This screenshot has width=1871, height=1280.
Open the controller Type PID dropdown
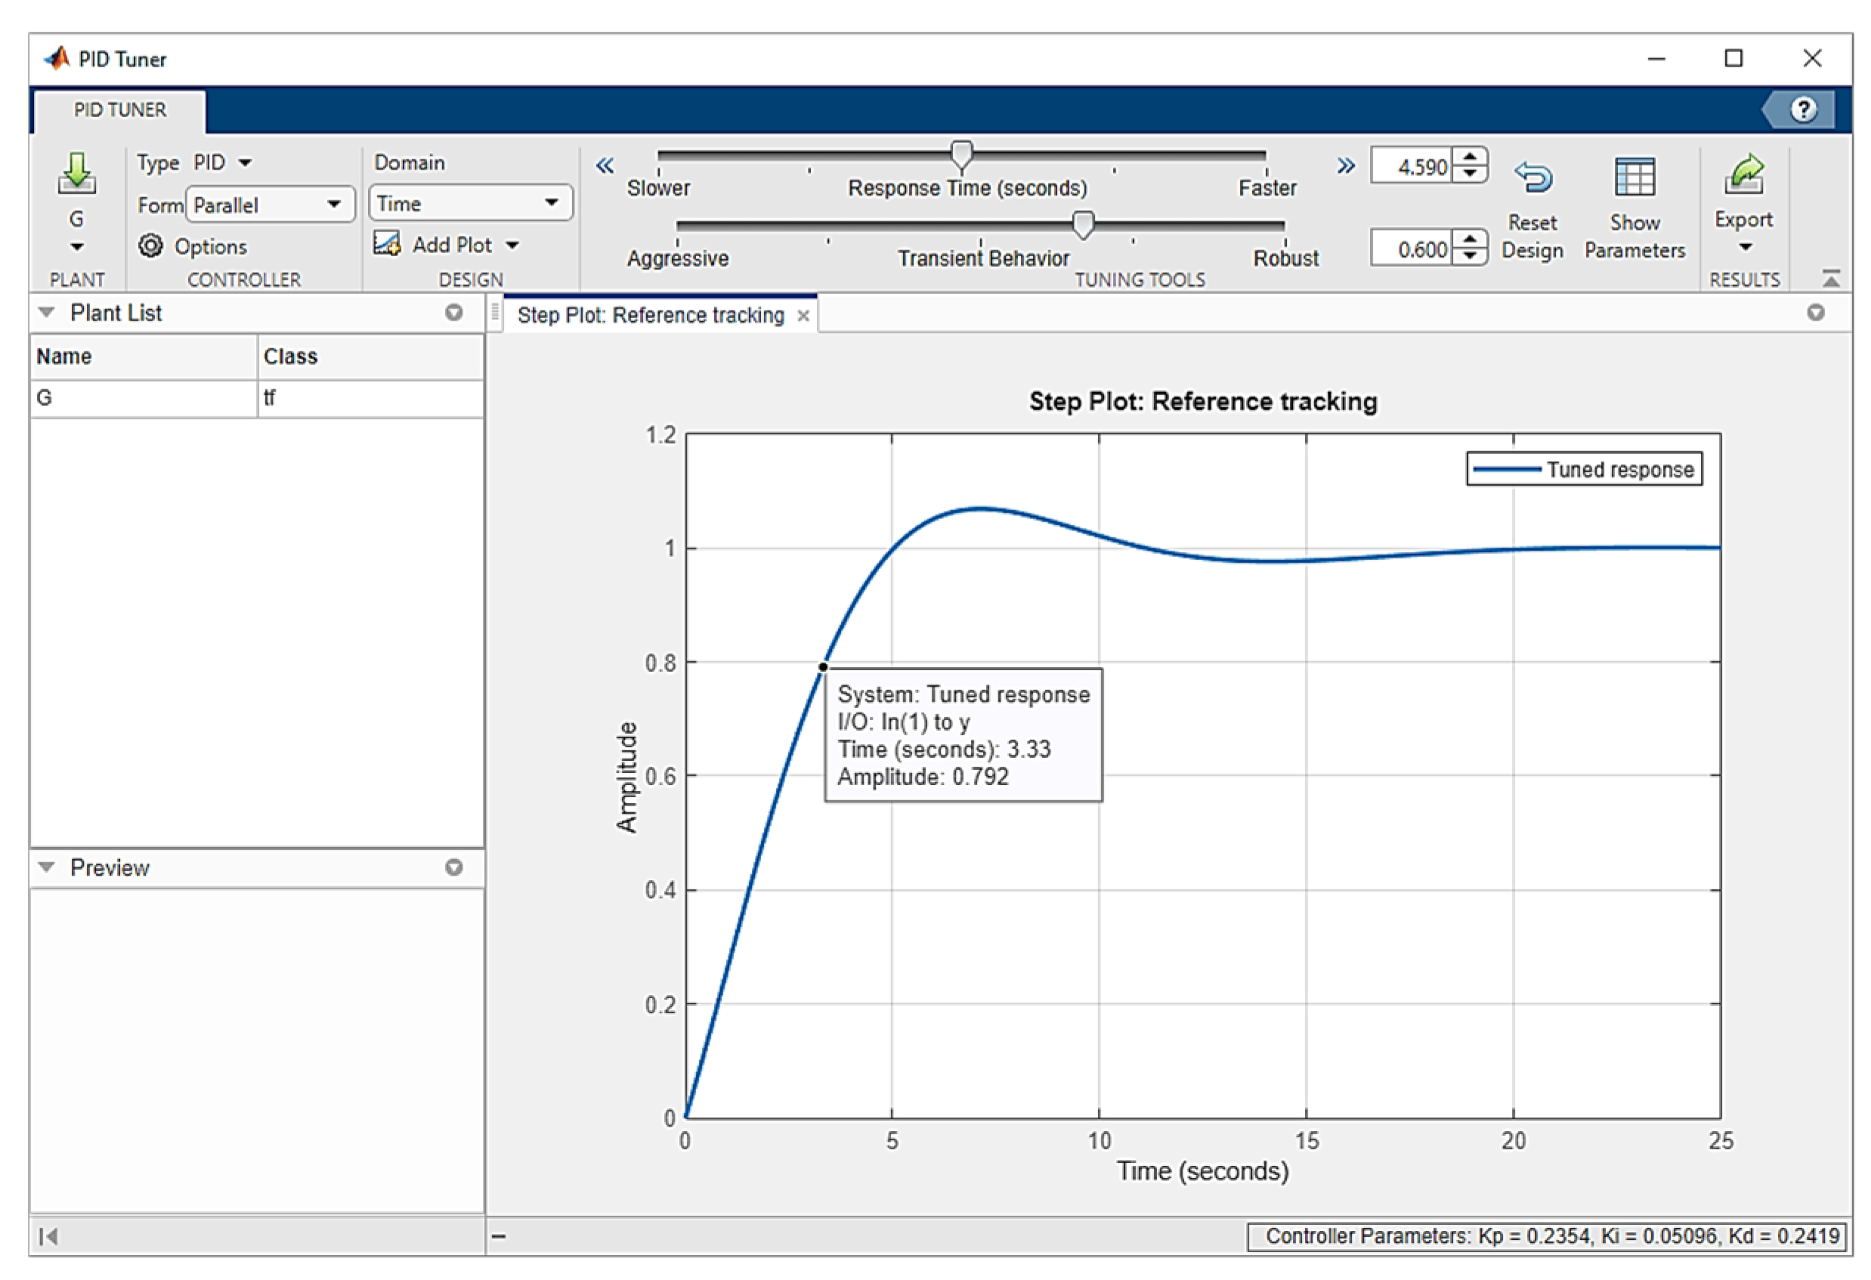tap(223, 162)
